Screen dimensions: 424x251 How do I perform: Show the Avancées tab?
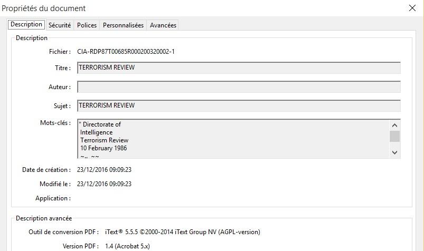click(x=163, y=25)
